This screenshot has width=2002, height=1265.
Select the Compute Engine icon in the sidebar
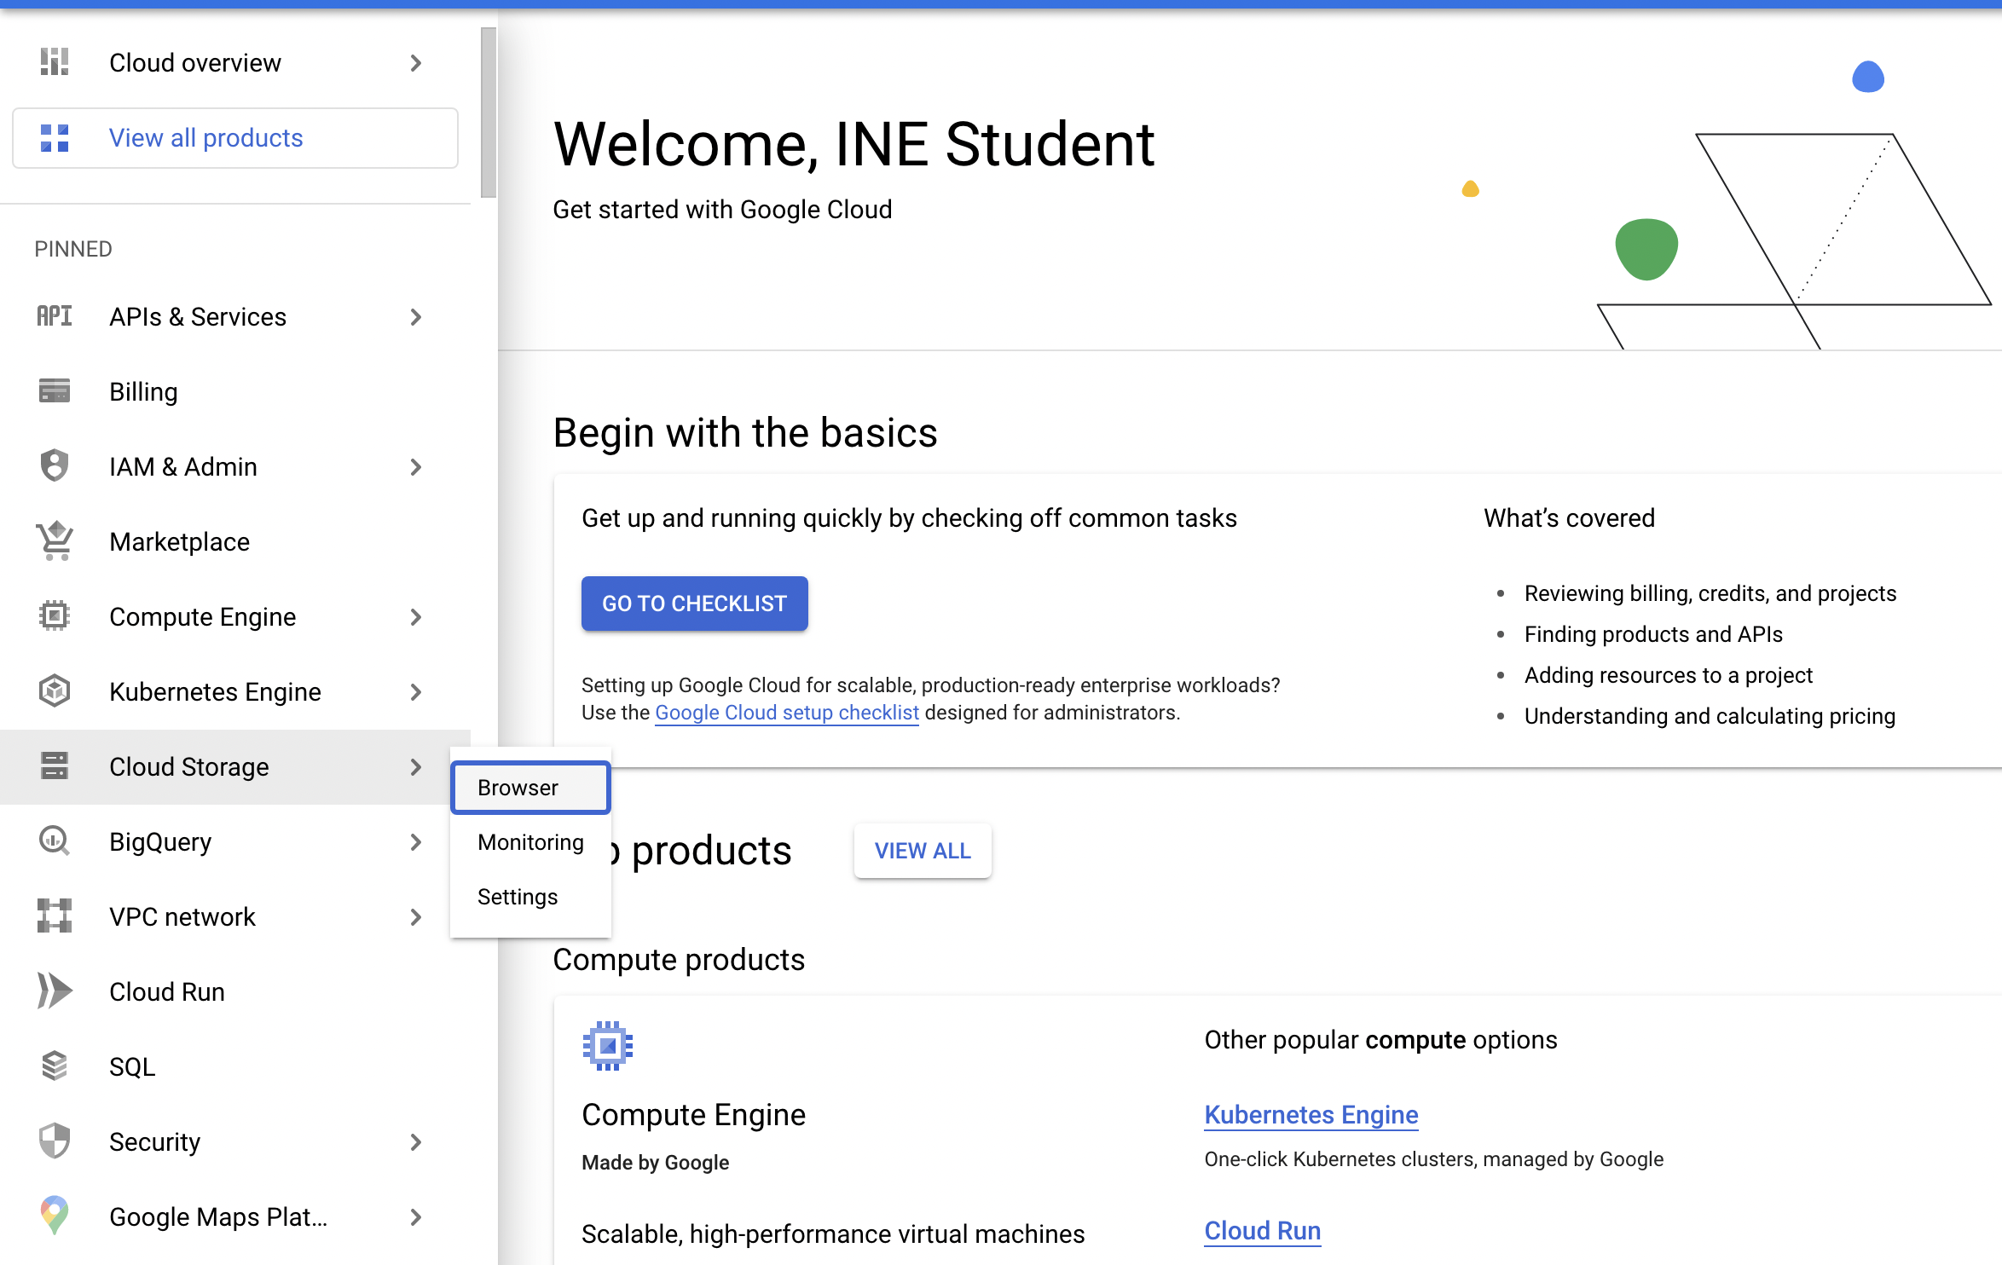click(x=53, y=616)
